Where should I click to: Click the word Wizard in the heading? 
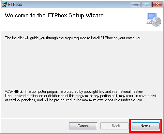95,16
